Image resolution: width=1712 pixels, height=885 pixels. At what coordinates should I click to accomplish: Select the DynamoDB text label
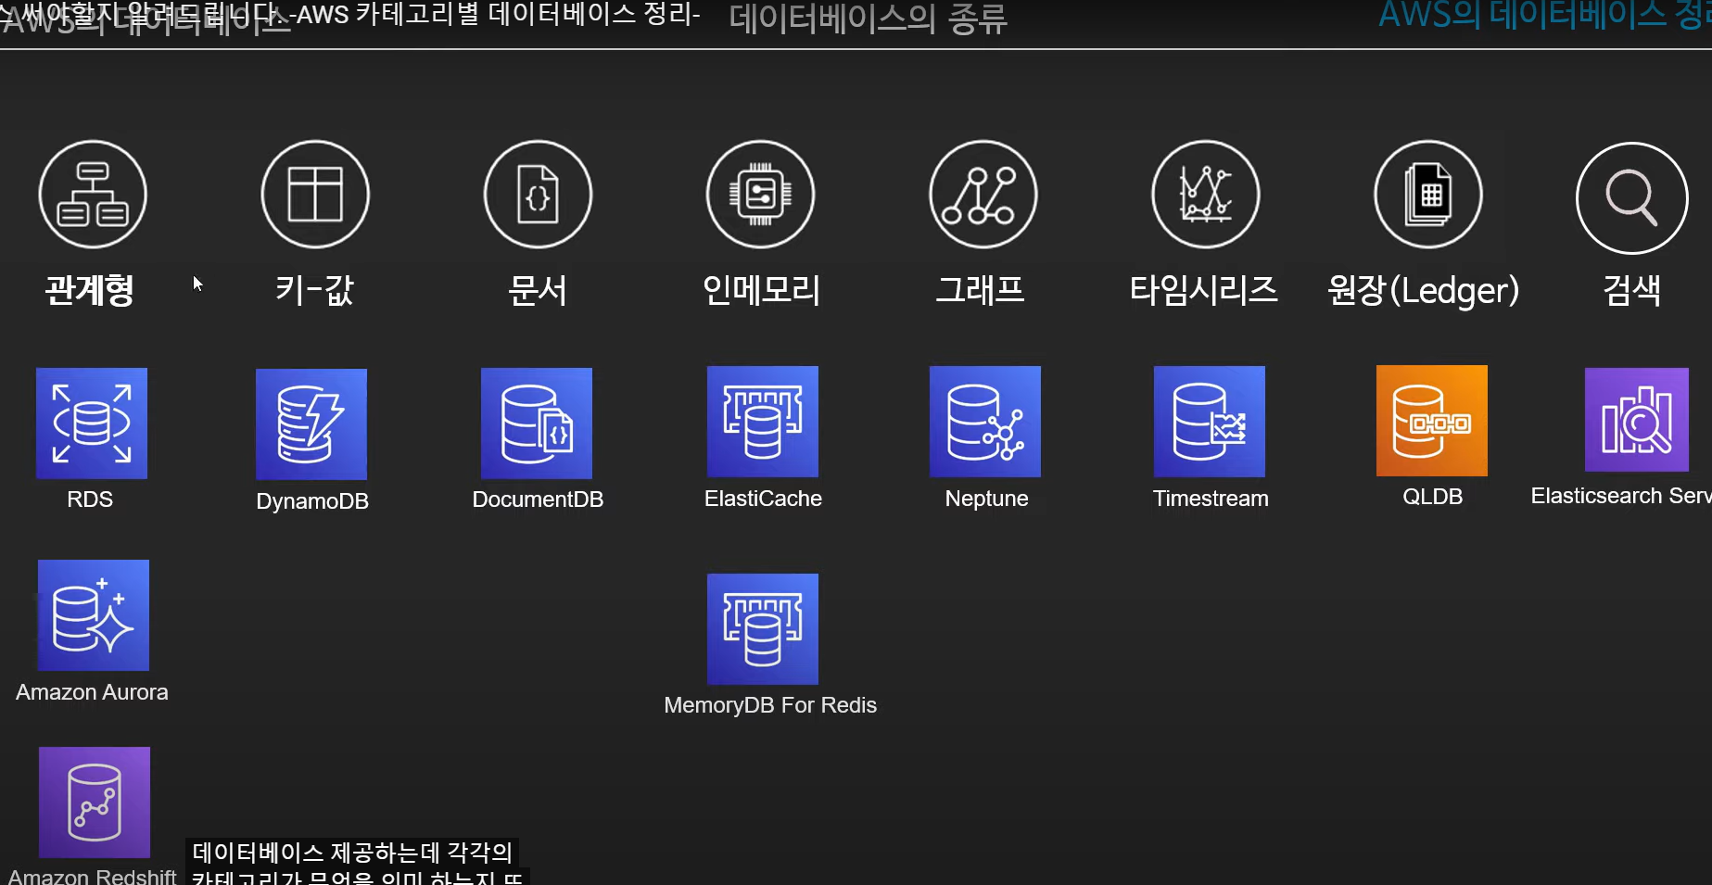pyautogui.click(x=312, y=501)
